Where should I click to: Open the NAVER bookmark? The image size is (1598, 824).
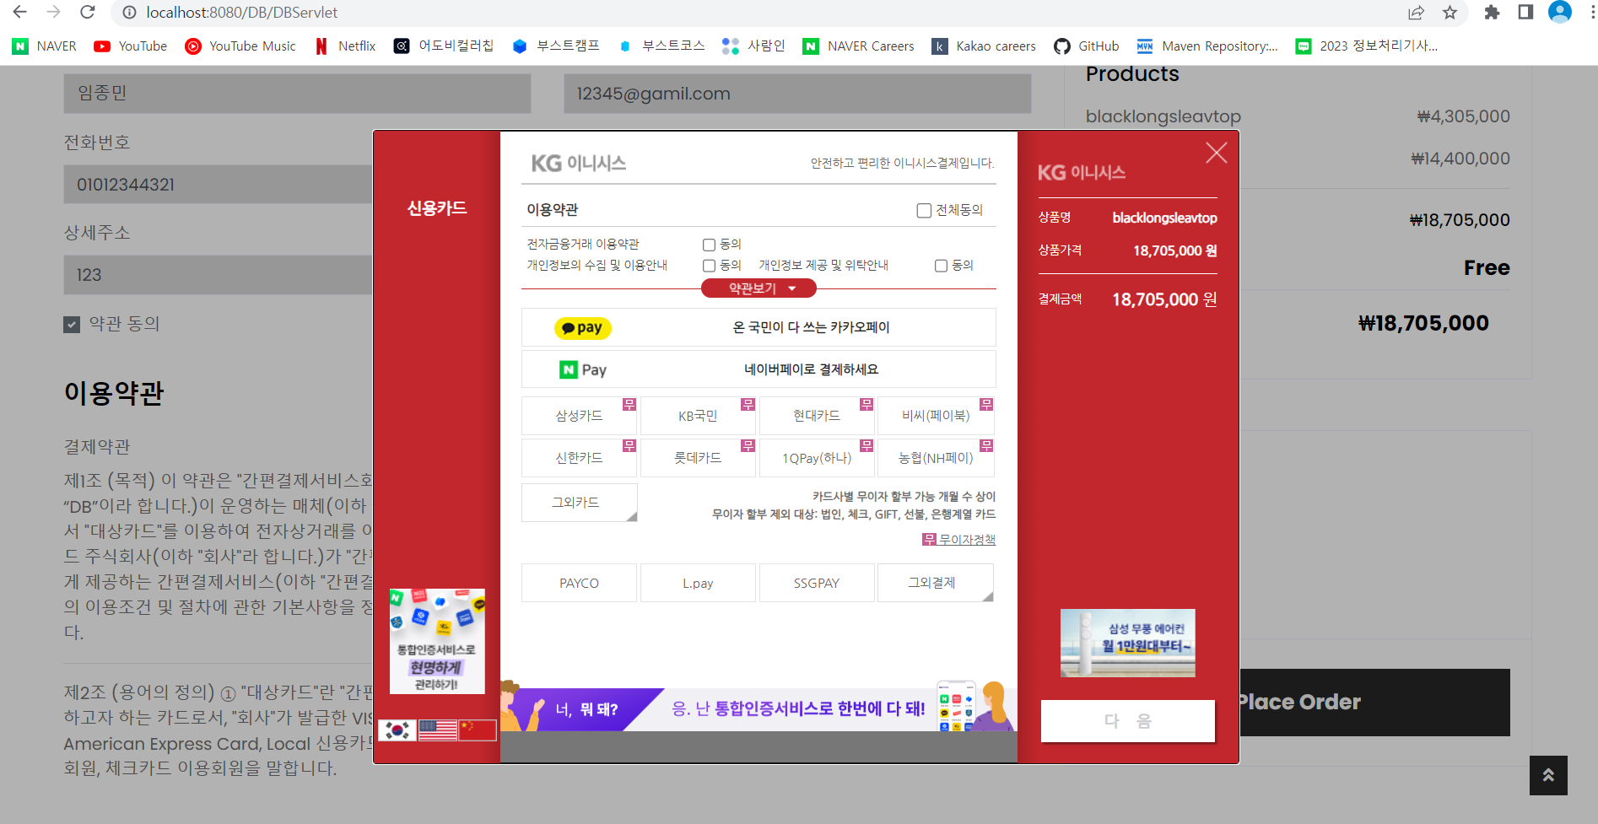tap(45, 46)
